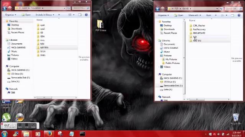
Task: Select Removable Disk (F:) in Emulators window sidebar
Action: tap(20, 78)
